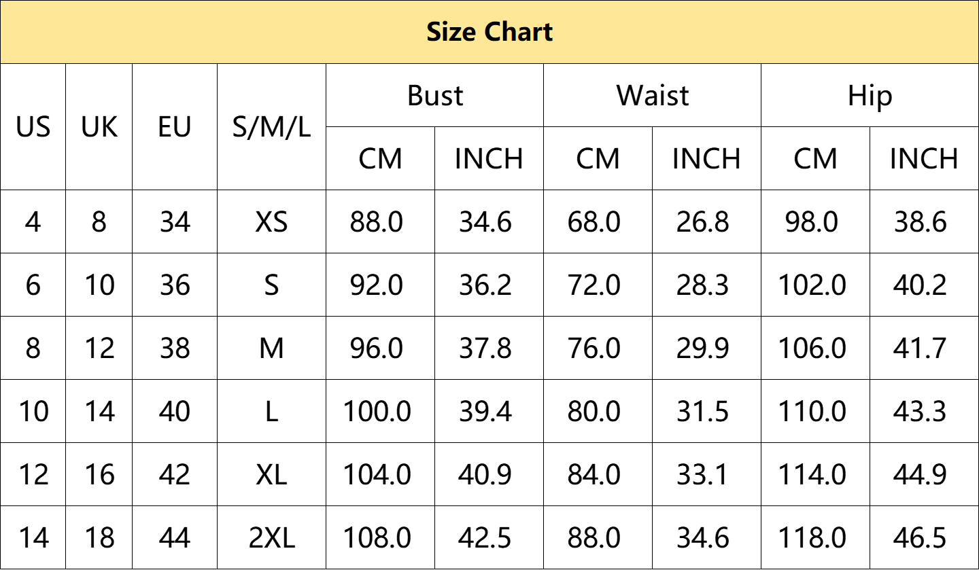Click waist value 72.0 cm
This screenshot has width=979, height=570.
594,285
